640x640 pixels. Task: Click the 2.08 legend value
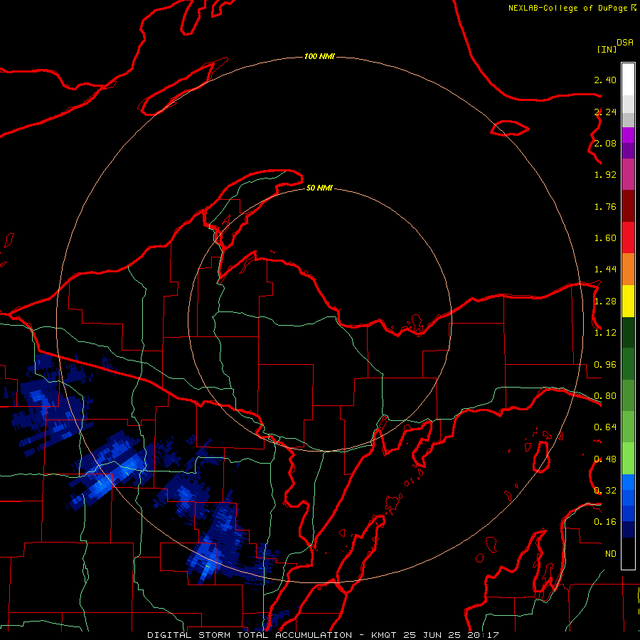pyautogui.click(x=605, y=143)
